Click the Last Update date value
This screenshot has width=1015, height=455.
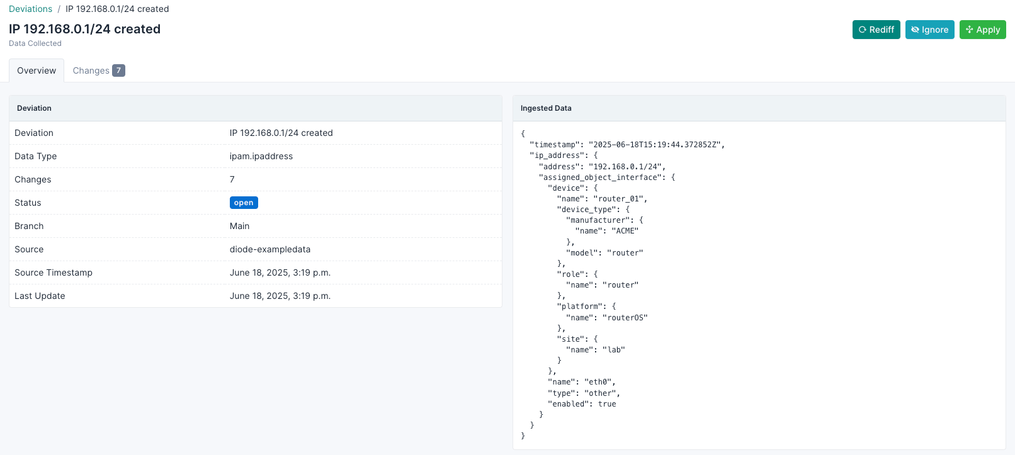[280, 296]
